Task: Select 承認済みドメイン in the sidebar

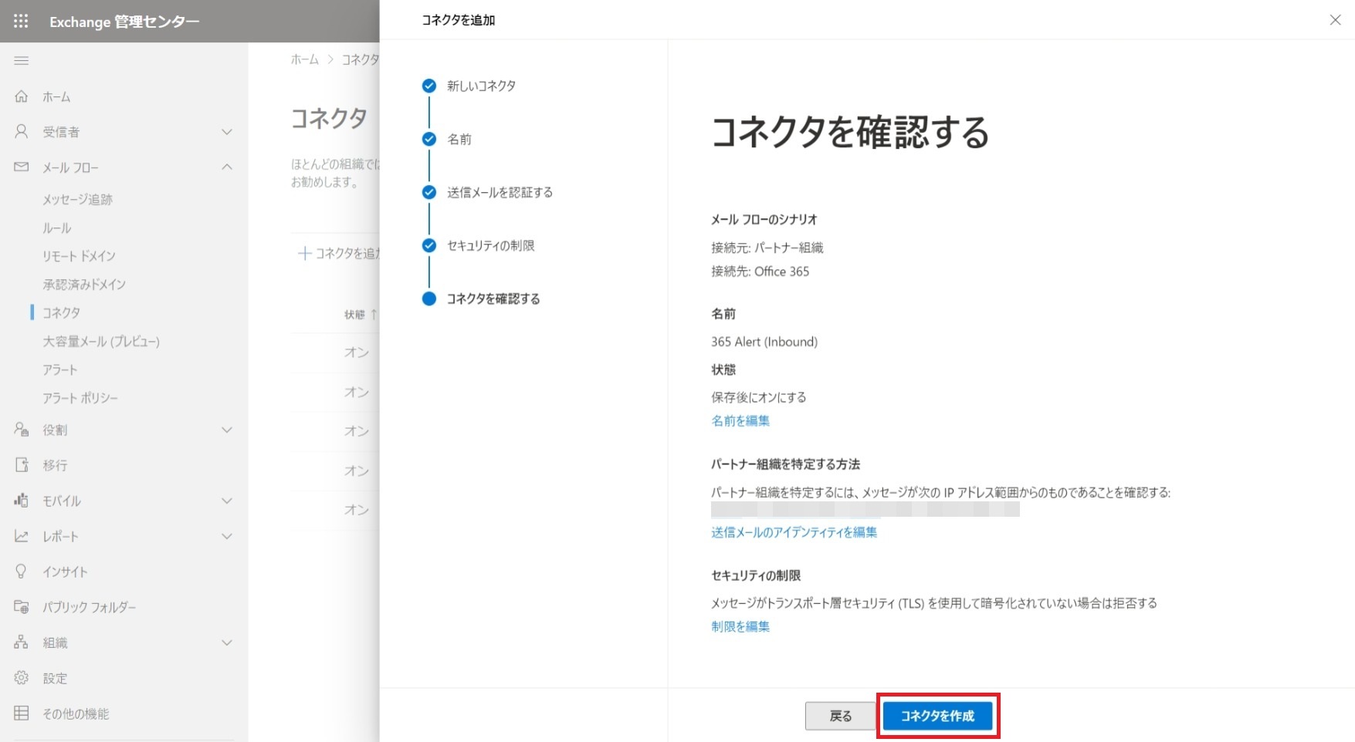Action: (84, 285)
